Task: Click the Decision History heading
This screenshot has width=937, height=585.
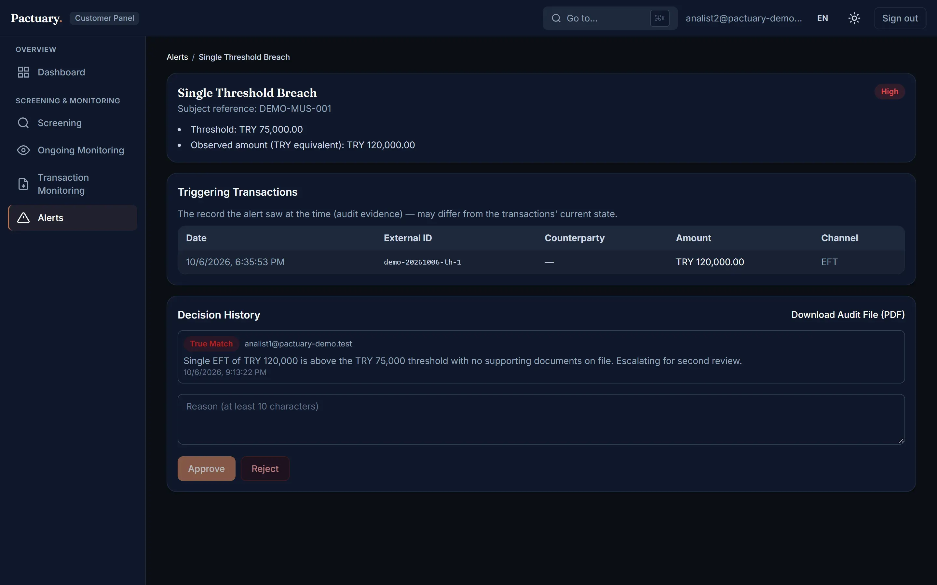Action: [x=219, y=315]
